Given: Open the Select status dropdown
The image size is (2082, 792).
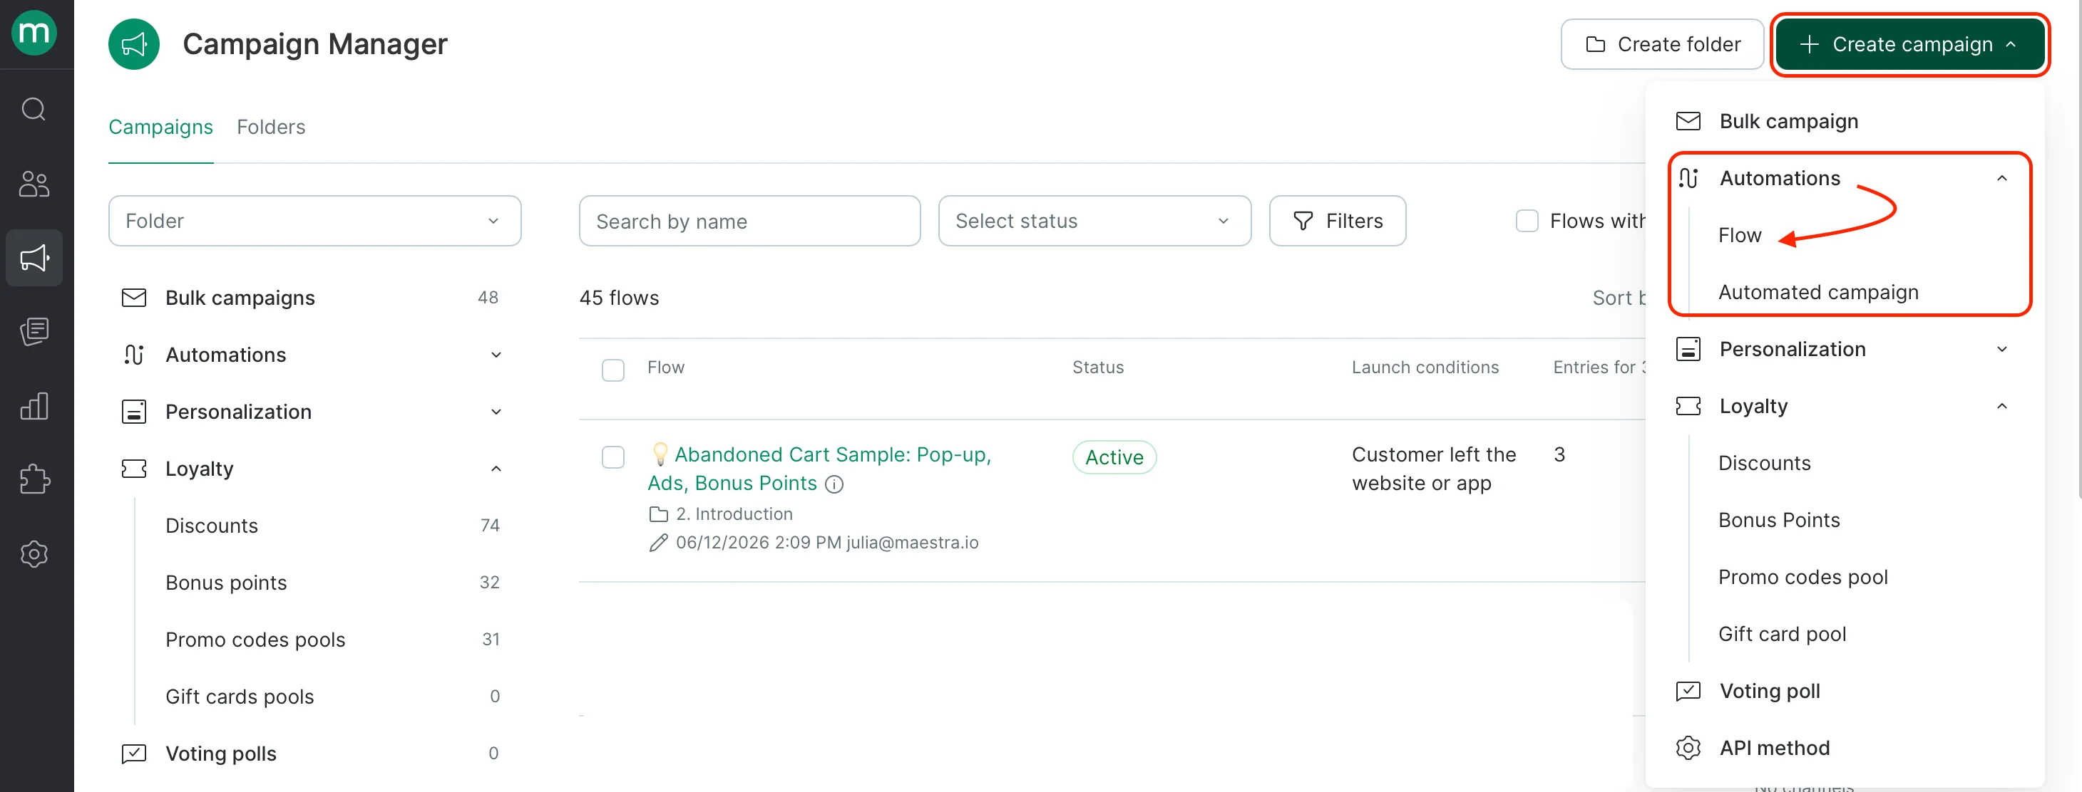Looking at the screenshot, I should [x=1094, y=222].
